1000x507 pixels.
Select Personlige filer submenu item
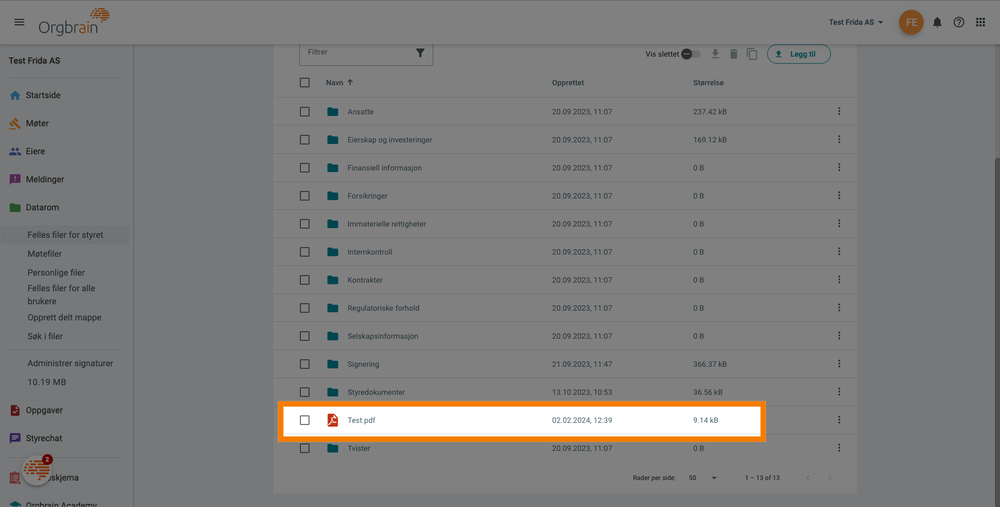pos(56,272)
